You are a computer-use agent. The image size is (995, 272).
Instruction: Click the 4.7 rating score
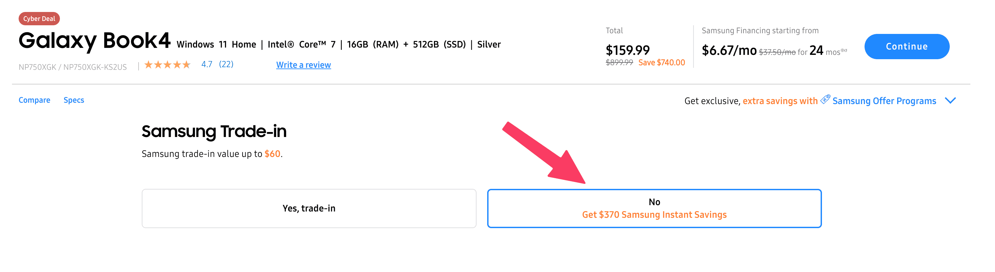click(x=207, y=65)
